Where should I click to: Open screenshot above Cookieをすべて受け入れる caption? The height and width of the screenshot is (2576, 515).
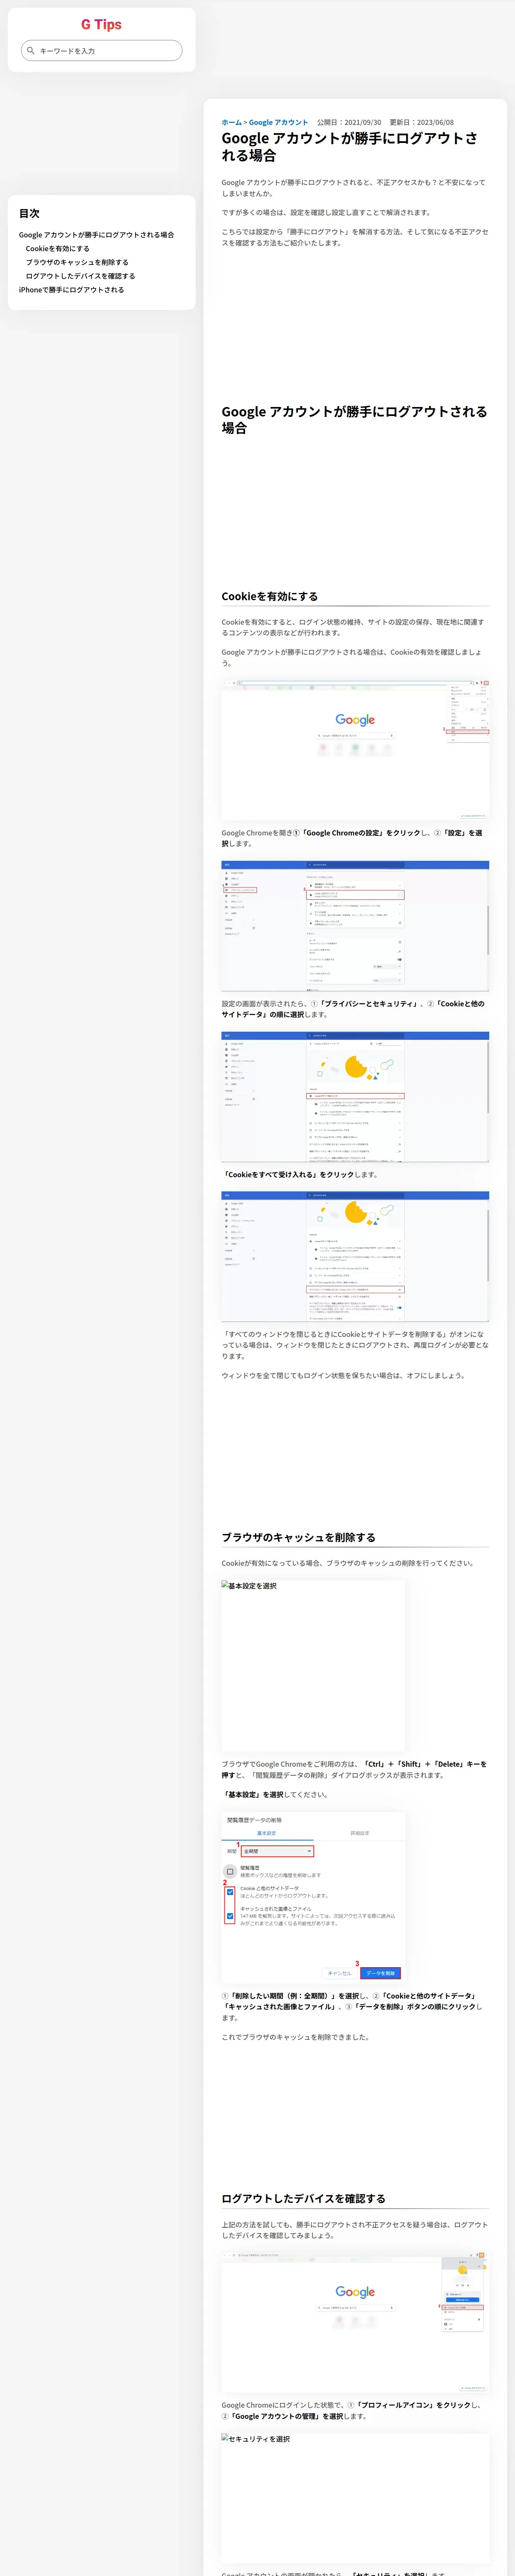[x=355, y=1097]
